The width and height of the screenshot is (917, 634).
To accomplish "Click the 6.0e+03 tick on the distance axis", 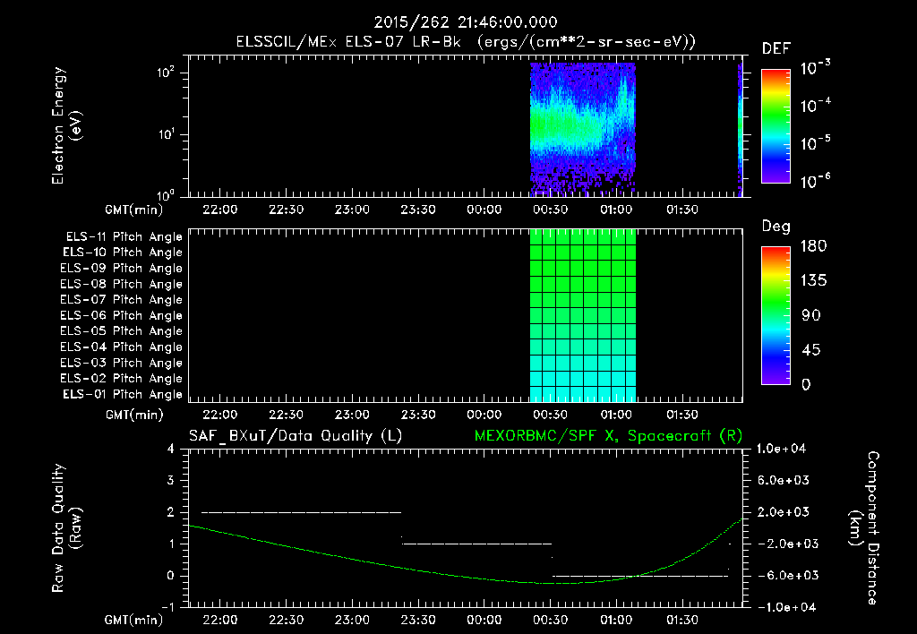I will pyautogui.click(x=784, y=480).
